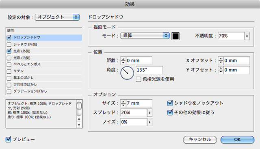Uncheck the 光彩 (外側) checkbox
This screenshot has height=149, width=260.
9,51
